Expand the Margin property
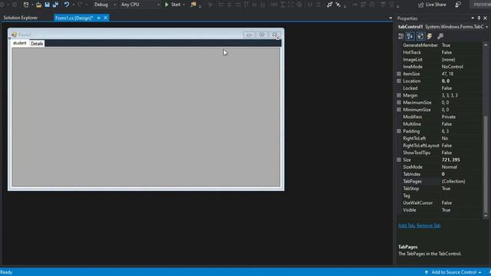 (399, 95)
